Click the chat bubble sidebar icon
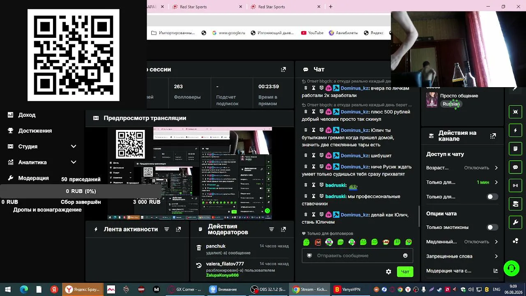This screenshot has width=526, height=296. tap(515, 167)
